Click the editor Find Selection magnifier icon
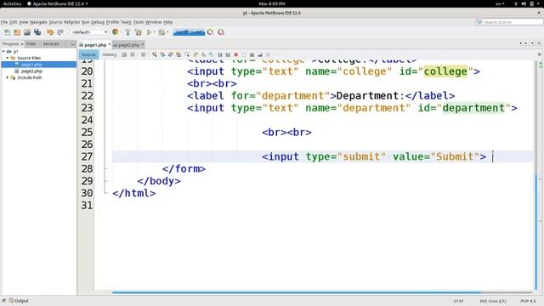The height and width of the screenshot is (306, 544). (155, 54)
